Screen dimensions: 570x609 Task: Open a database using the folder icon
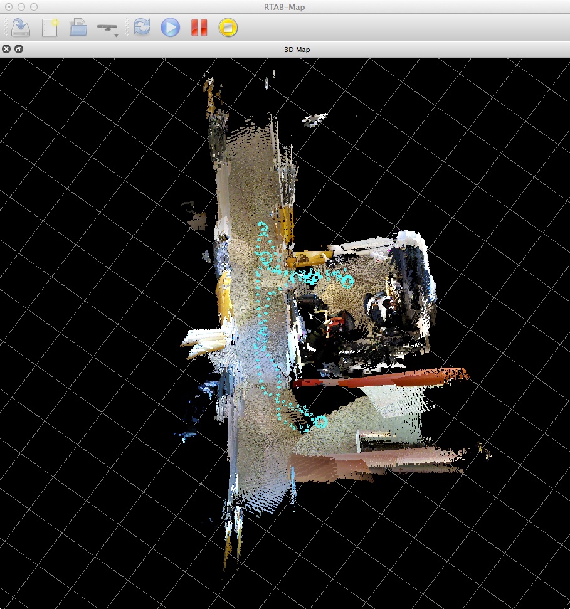pyautogui.click(x=78, y=28)
